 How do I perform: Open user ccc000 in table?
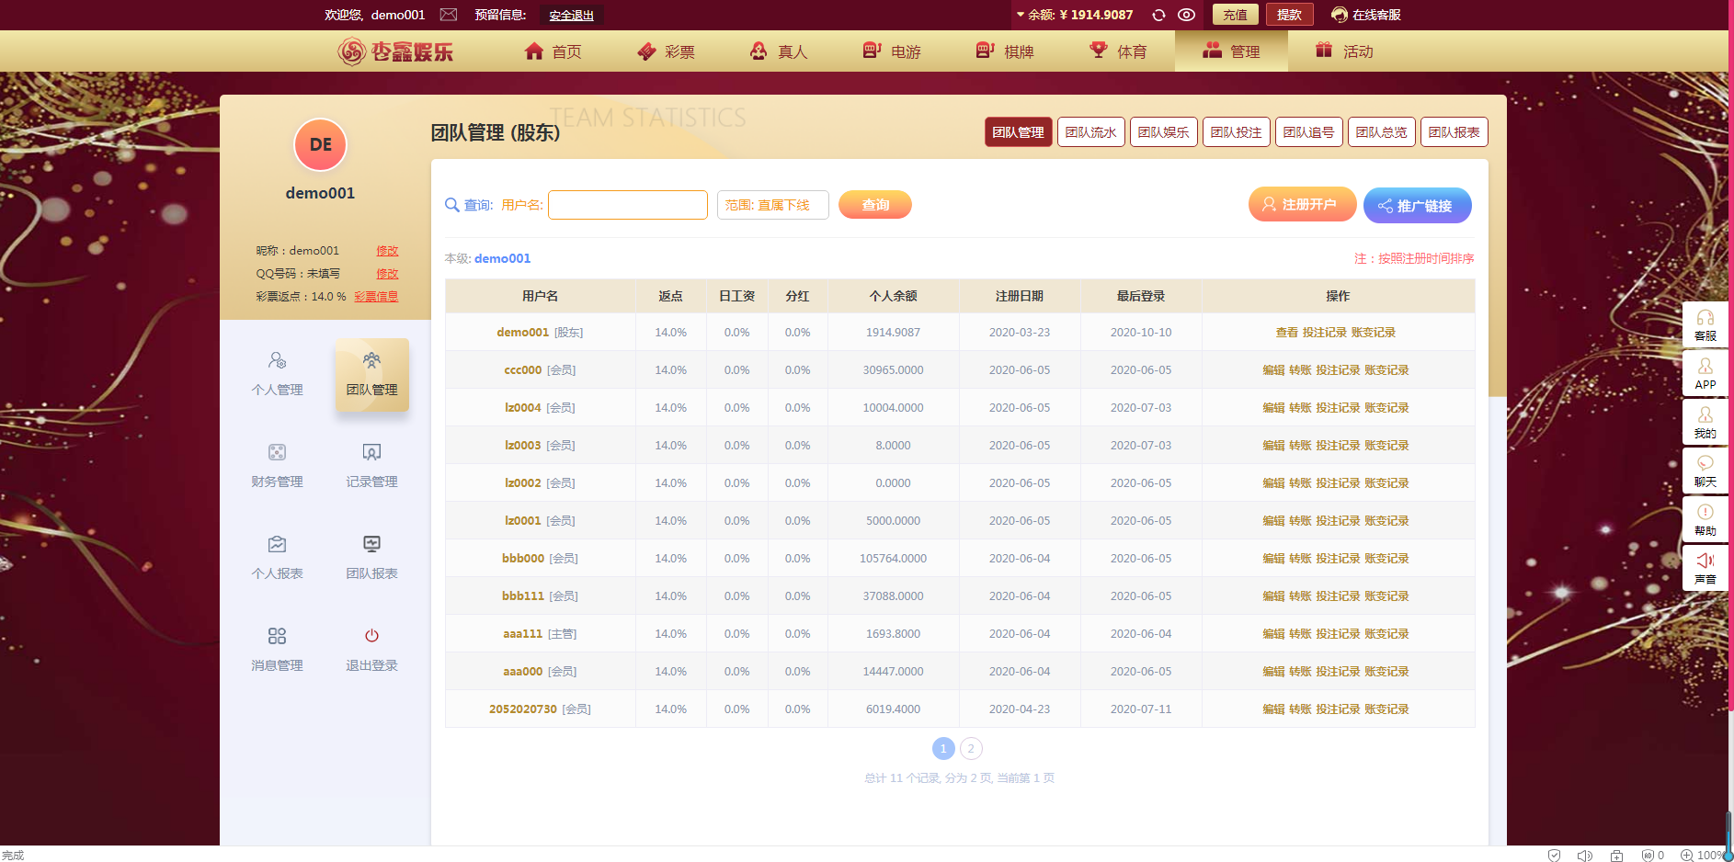tap(522, 370)
